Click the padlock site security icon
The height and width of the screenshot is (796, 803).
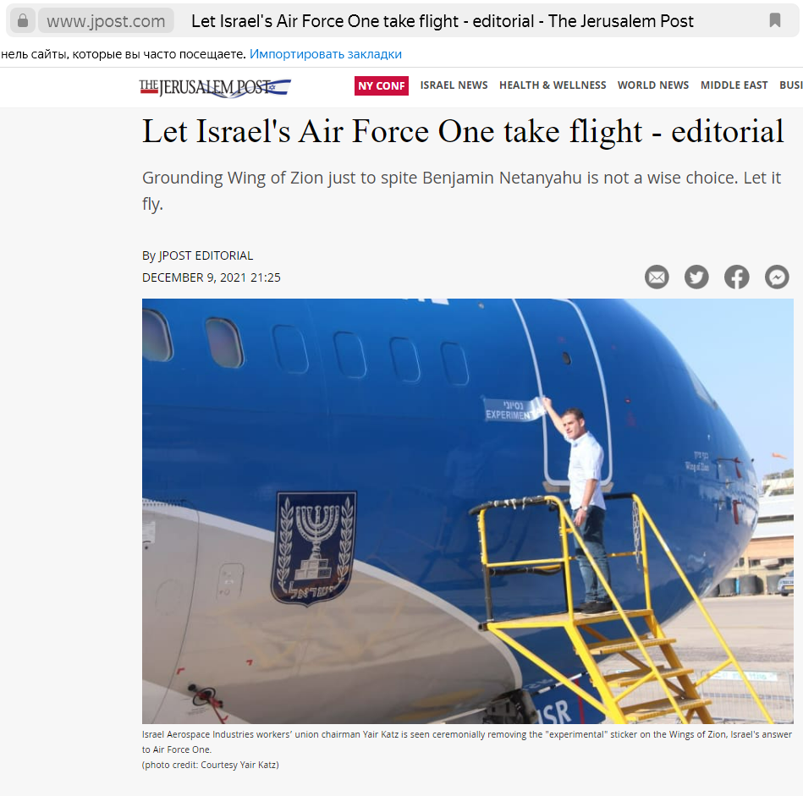[x=23, y=21]
